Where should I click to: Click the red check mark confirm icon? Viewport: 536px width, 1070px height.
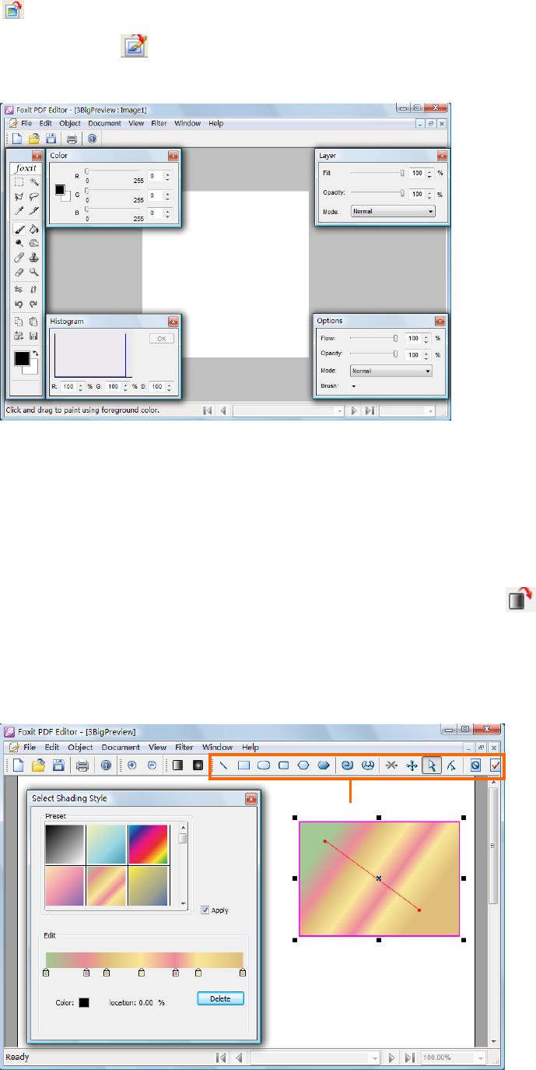(x=495, y=765)
